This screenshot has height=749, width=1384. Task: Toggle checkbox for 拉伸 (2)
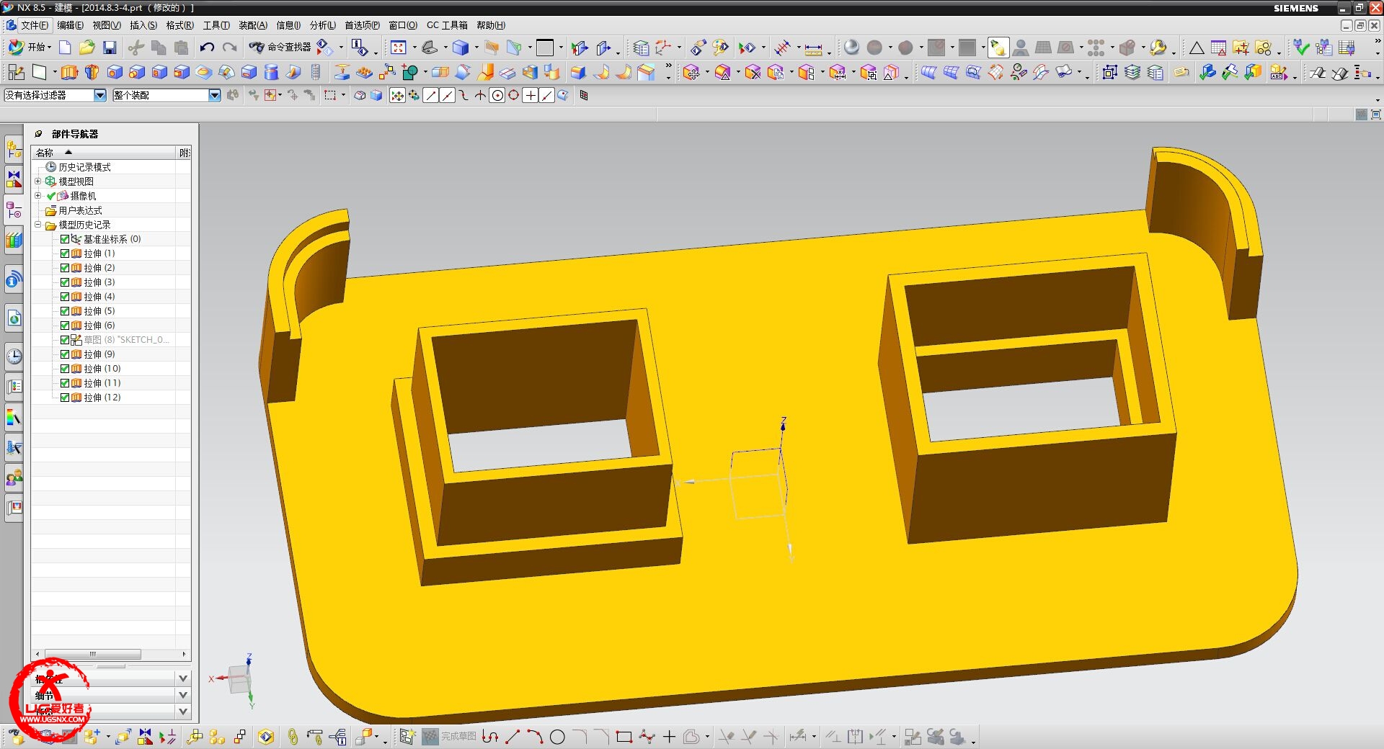(65, 268)
